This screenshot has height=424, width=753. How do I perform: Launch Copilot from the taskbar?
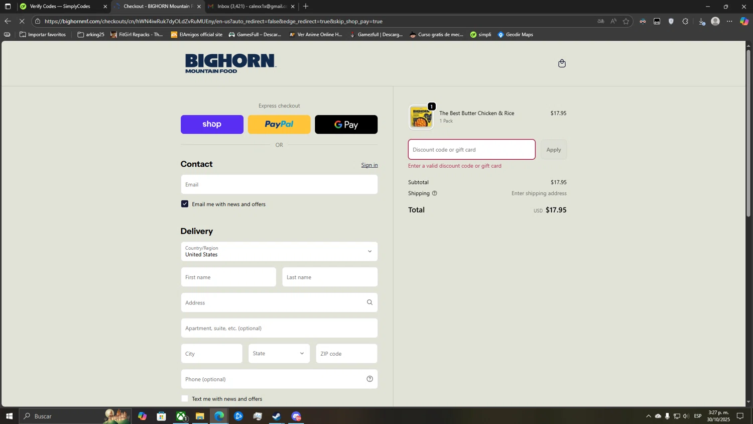(142, 416)
